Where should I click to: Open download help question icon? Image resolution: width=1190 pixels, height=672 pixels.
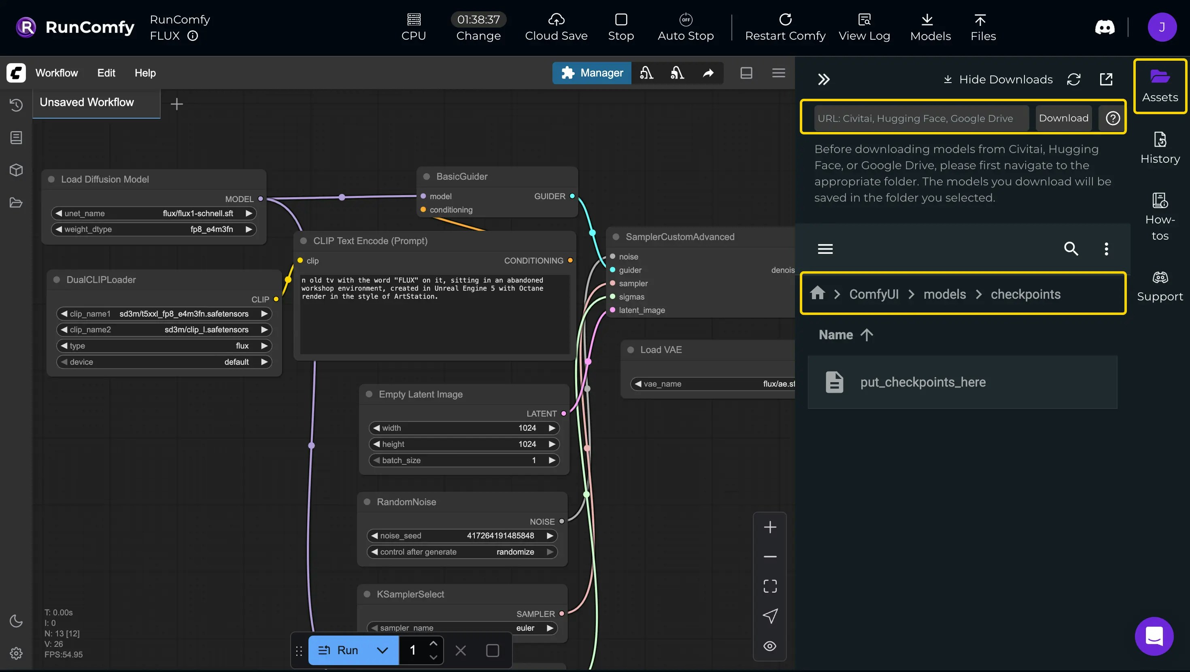pos(1112,118)
